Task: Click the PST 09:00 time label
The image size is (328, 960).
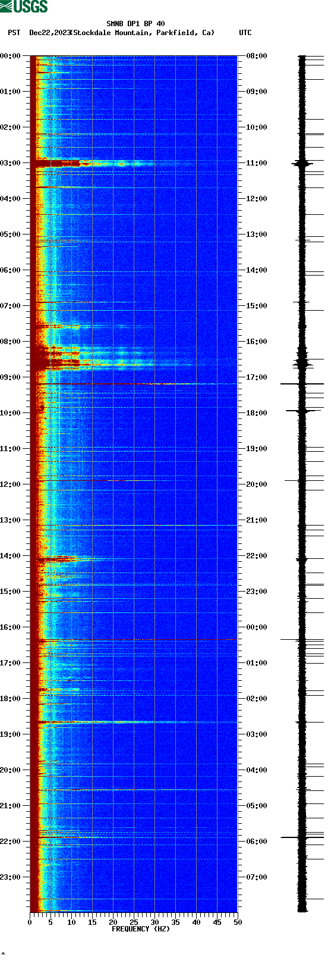Action: pyautogui.click(x=11, y=377)
